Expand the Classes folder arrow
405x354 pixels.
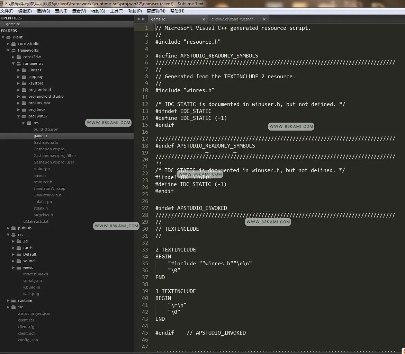[x=19, y=70]
